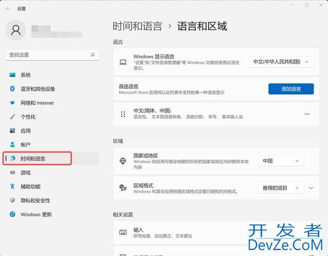Viewport: 328px width, 256px height.
Task: Select the 设置 window title
Action: click(22, 9)
